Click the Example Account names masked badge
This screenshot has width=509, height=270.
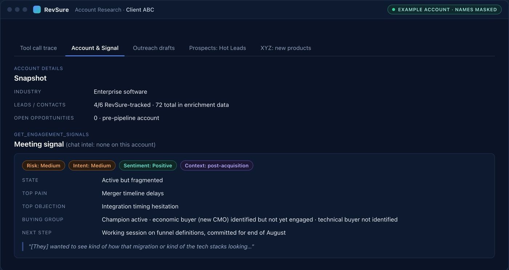[444, 9]
